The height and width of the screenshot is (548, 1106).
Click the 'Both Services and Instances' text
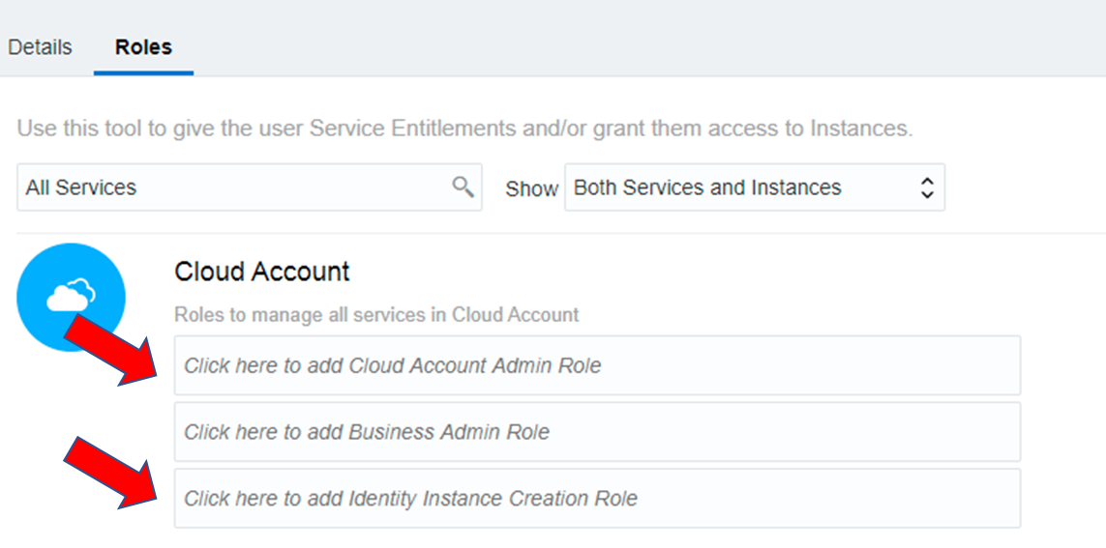707,187
